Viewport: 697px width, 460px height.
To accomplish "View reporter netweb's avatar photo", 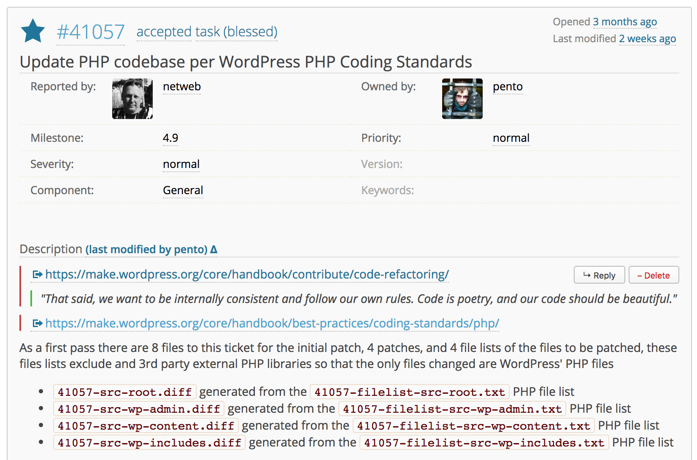I will coord(132,99).
